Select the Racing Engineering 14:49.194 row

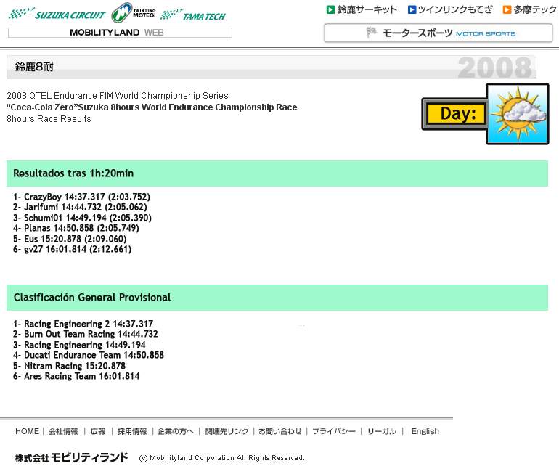[x=80, y=345]
